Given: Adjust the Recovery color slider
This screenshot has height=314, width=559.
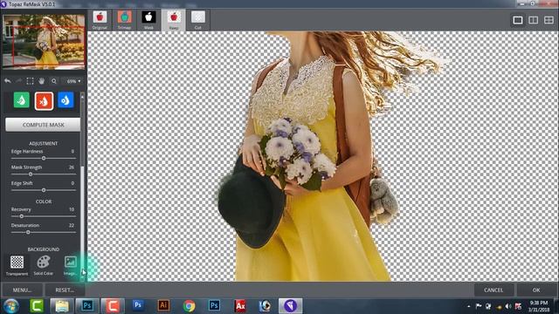Looking at the screenshot, I should [44, 216].
